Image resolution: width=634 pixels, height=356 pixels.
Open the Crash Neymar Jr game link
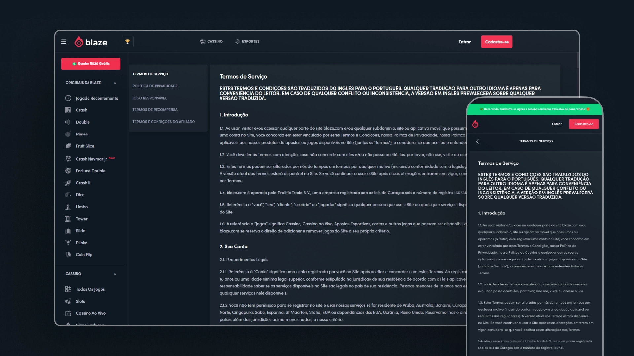point(91,159)
